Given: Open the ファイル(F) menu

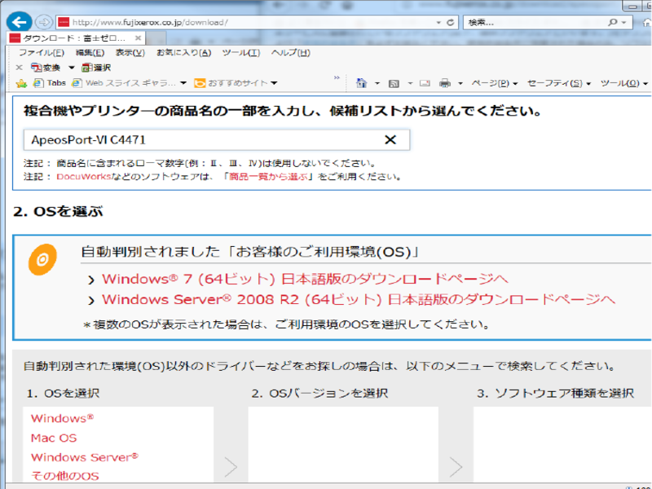Looking at the screenshot, I should coord(42,53).
